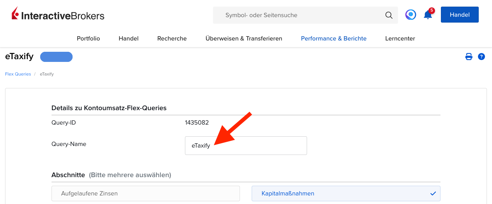Screen dimensions: 492x204
Task: Click the printer icon
Action: click(x=469, y=57)
